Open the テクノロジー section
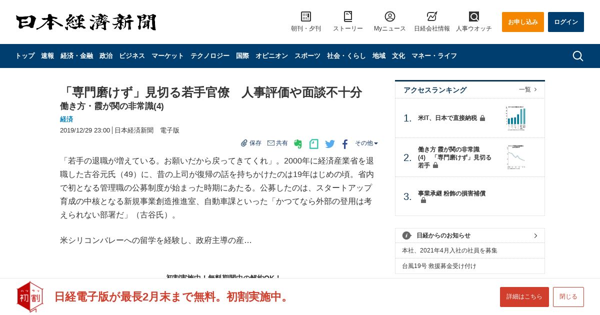This screenshot has height=315, width=600. click(210, 56)
